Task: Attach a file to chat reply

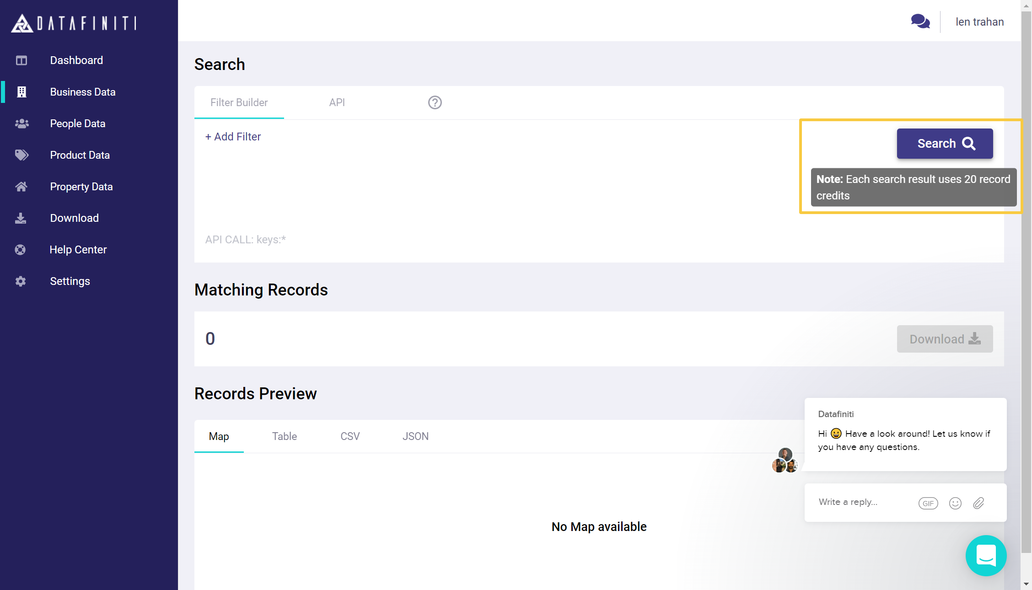Action: coord(978,503)
